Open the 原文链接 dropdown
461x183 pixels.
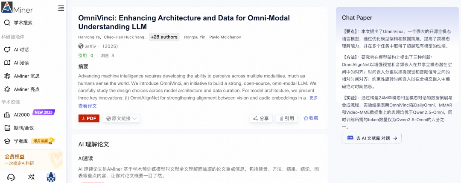(121, 118)
